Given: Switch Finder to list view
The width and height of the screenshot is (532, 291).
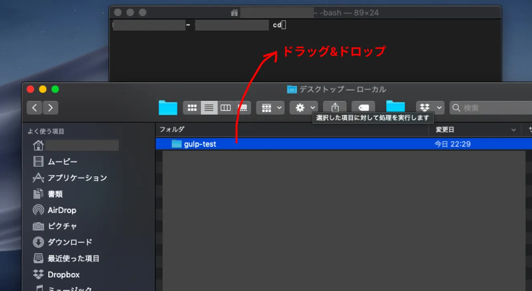Looking at the screenshot, I should [209, 108].
